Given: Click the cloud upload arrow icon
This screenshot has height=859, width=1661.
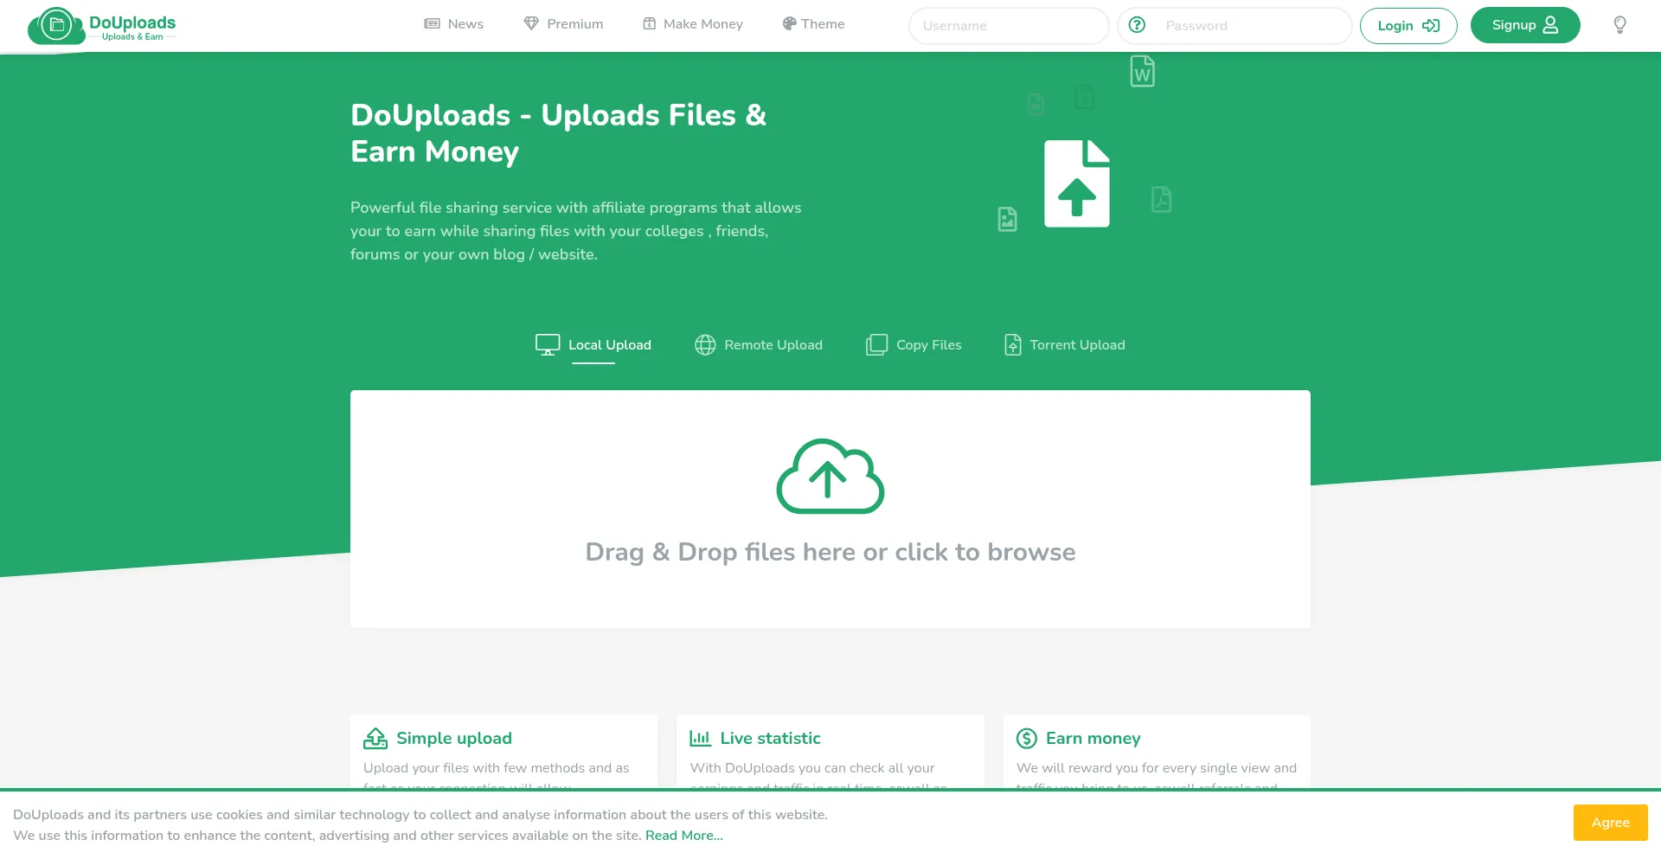Looking at the screenshot, I should point(830,476).
